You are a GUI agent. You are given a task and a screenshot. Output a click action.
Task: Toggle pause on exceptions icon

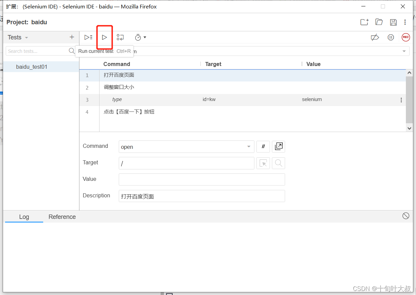coord(391,37)
